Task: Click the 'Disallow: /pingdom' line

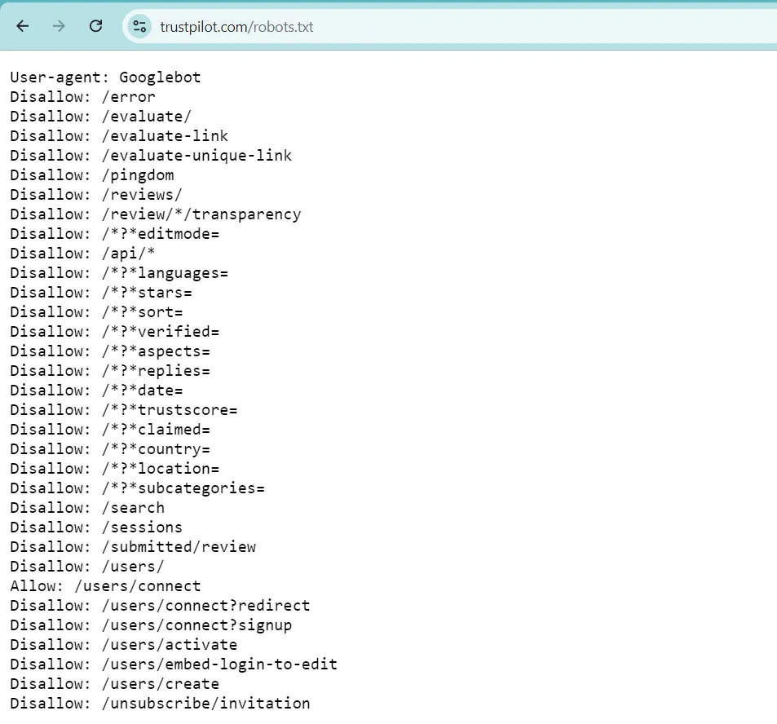Action: (91, 175)
